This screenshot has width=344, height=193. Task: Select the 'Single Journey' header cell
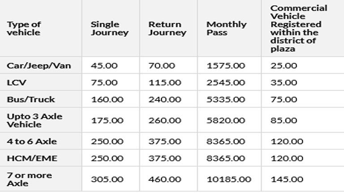(x=110, y=29)
